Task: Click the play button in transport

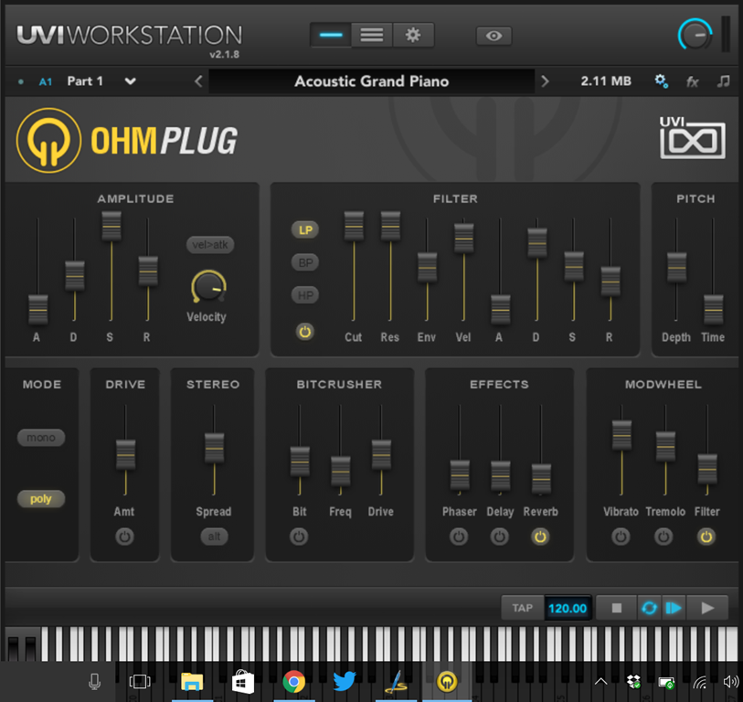Action: [707, 608]
